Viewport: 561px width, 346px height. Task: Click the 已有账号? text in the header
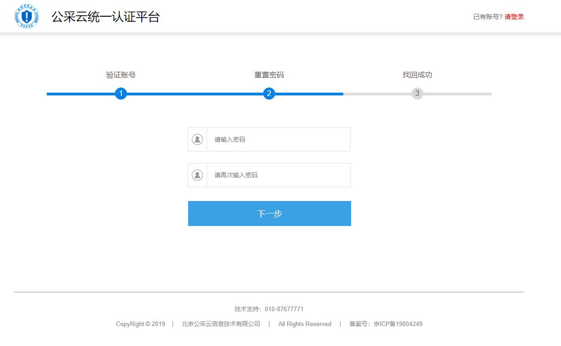coord(488,17)
